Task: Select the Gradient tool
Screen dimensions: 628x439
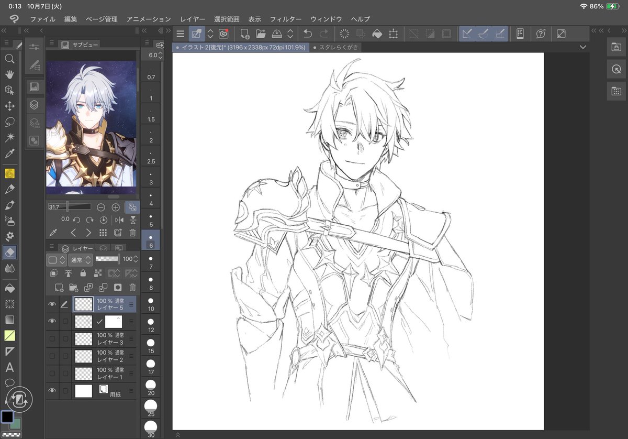Action: tap(9, 320)
